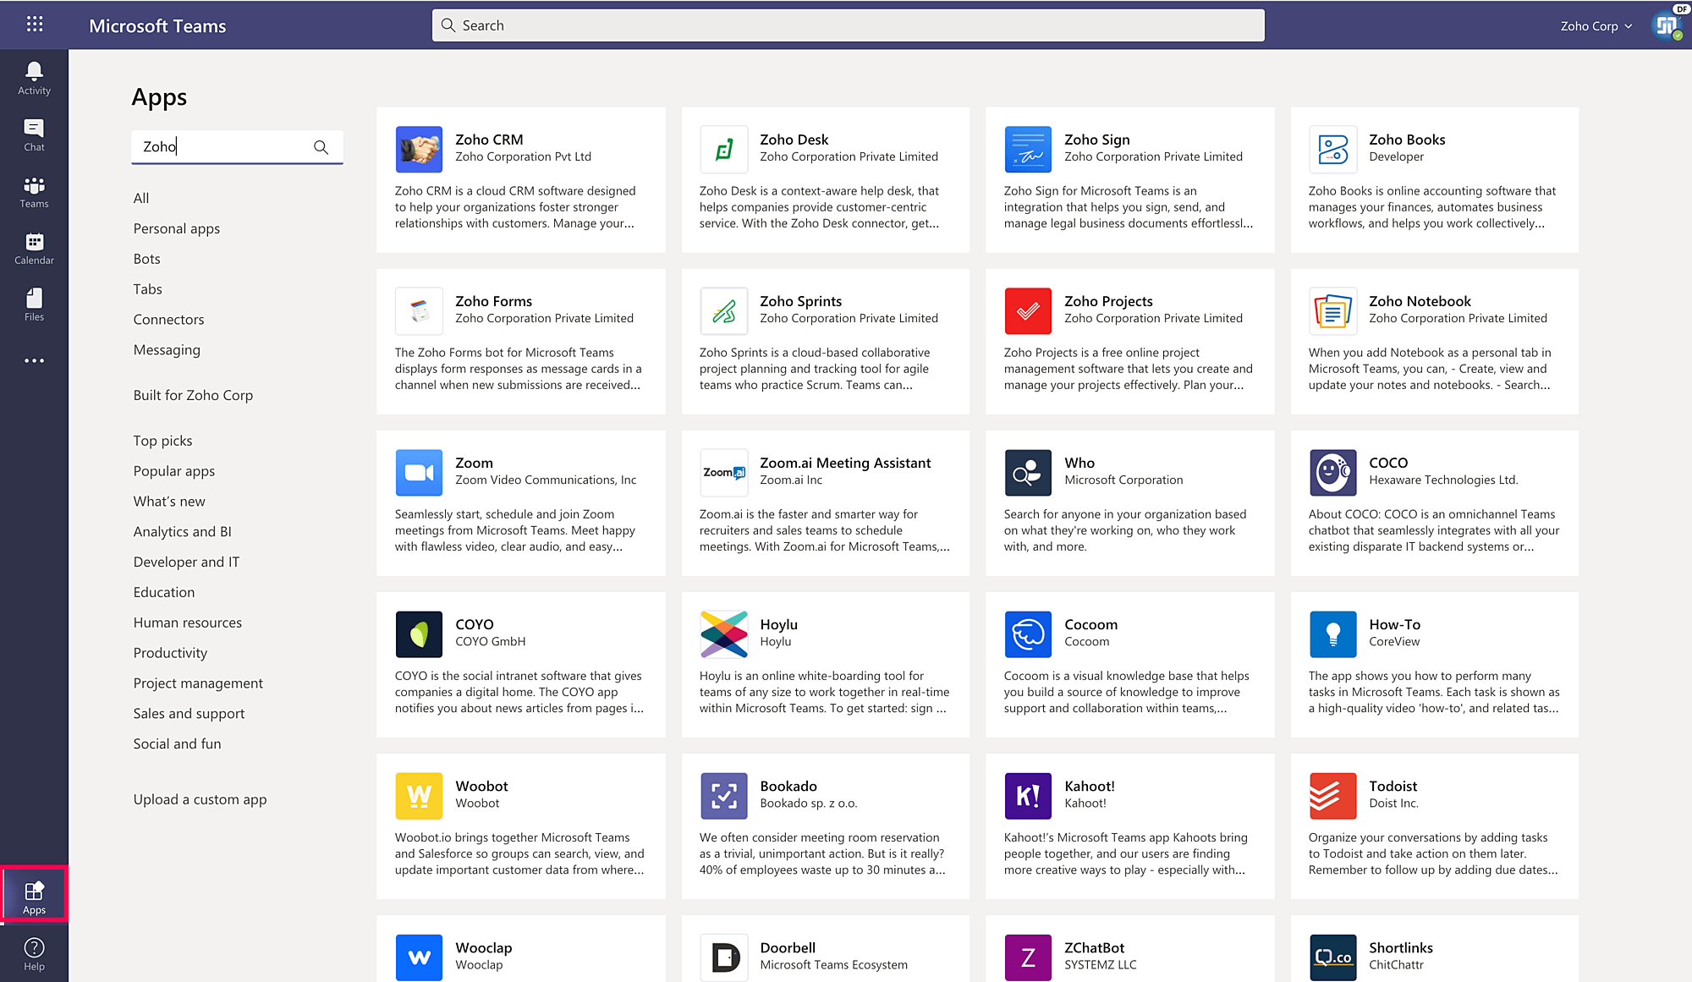The image size is (1692, 982).
Task: Click the Zoom app camera icon
Action: 419,472
